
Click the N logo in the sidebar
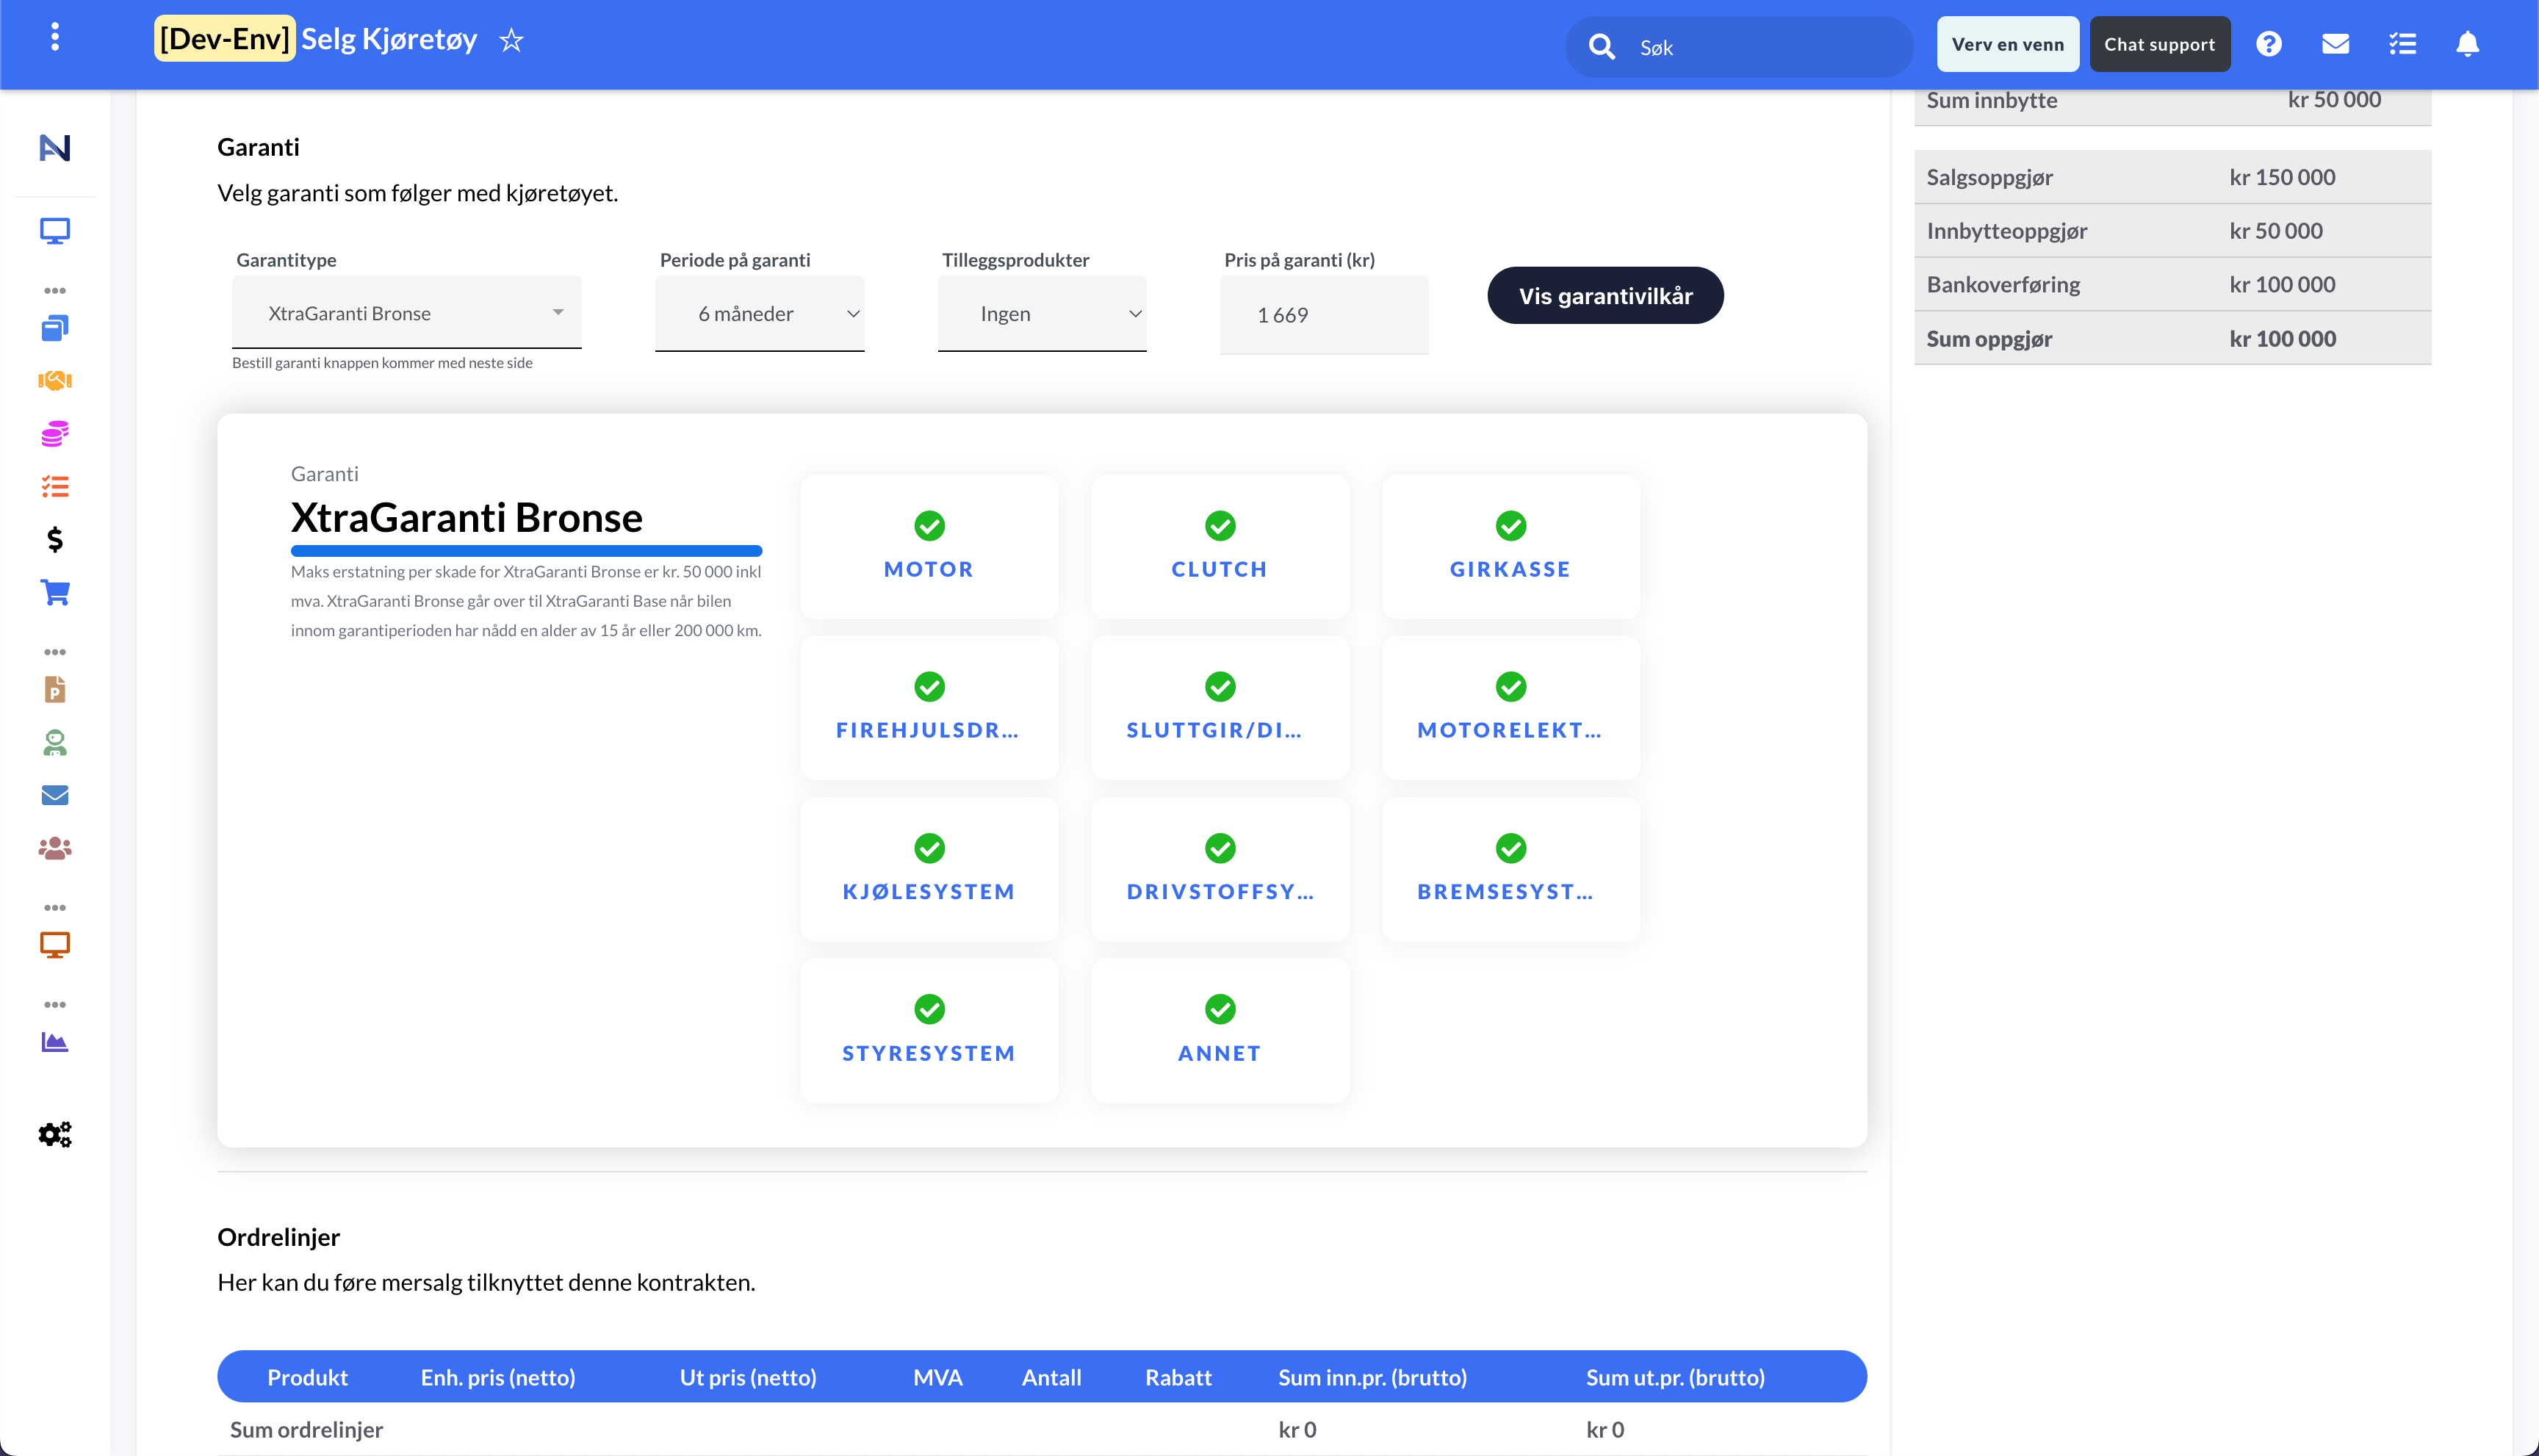[55, 148]
